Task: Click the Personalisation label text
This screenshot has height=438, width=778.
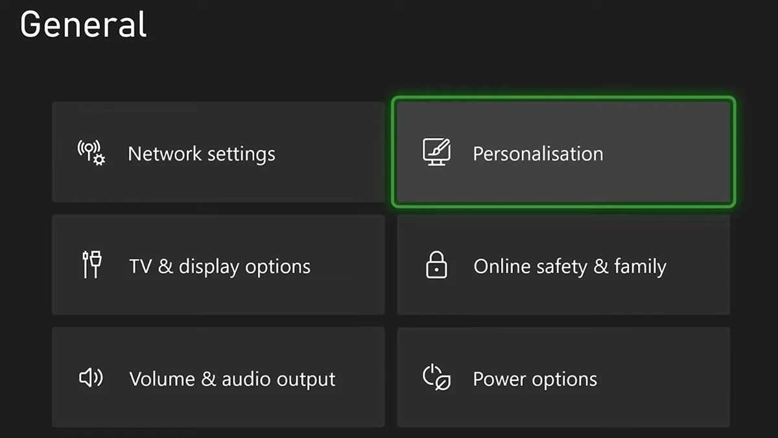Action: tap(538, 153)
